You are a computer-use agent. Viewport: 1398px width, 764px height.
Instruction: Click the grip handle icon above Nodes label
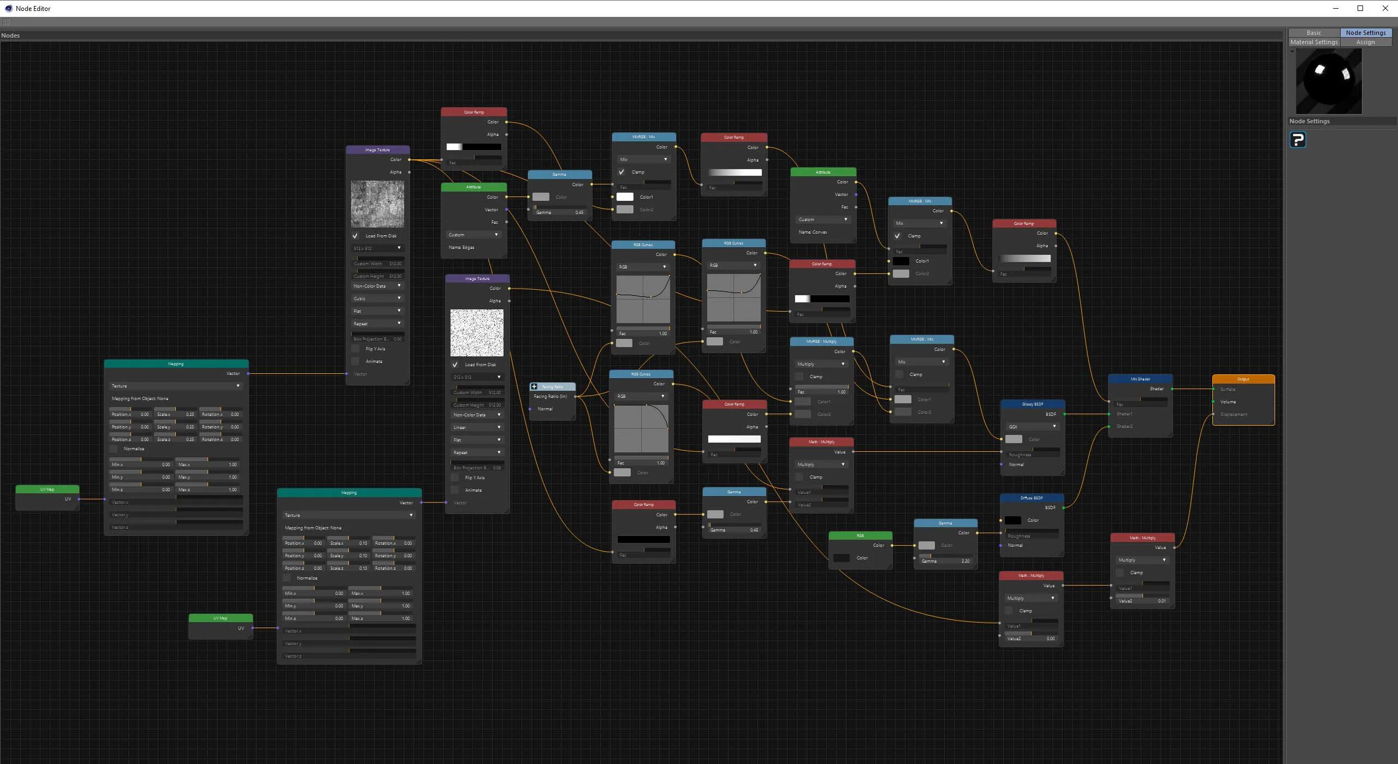[x=6, y=22]
